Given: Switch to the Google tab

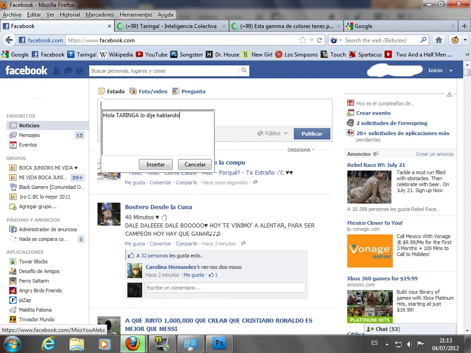Looking at the screenshot, I should [401, 26].
